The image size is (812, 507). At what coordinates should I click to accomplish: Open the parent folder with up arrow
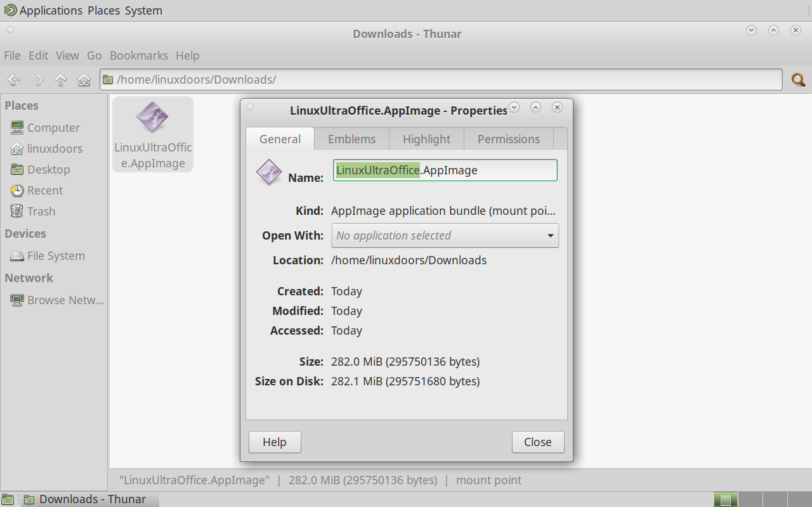click(61, 80)
